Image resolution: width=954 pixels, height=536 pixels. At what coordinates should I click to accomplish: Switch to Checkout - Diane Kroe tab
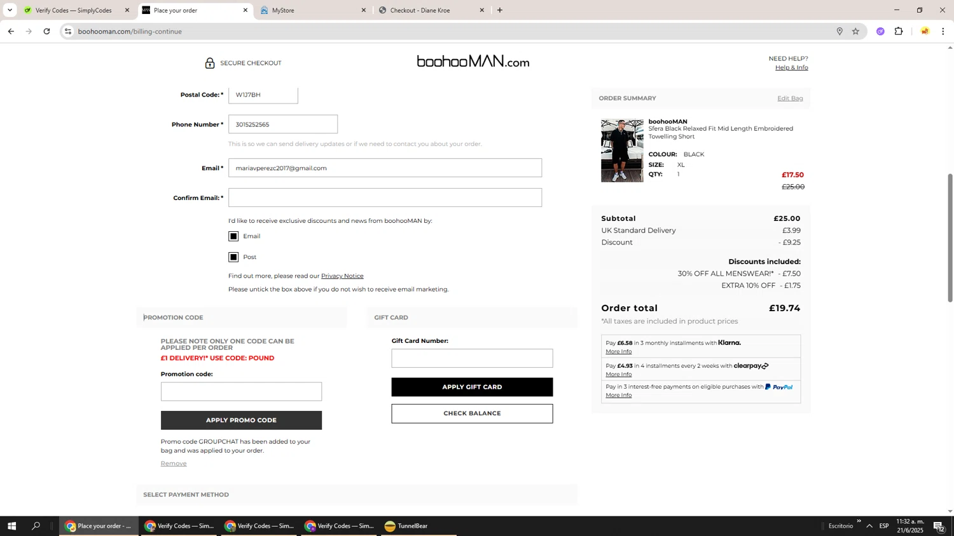coord(431,10)
